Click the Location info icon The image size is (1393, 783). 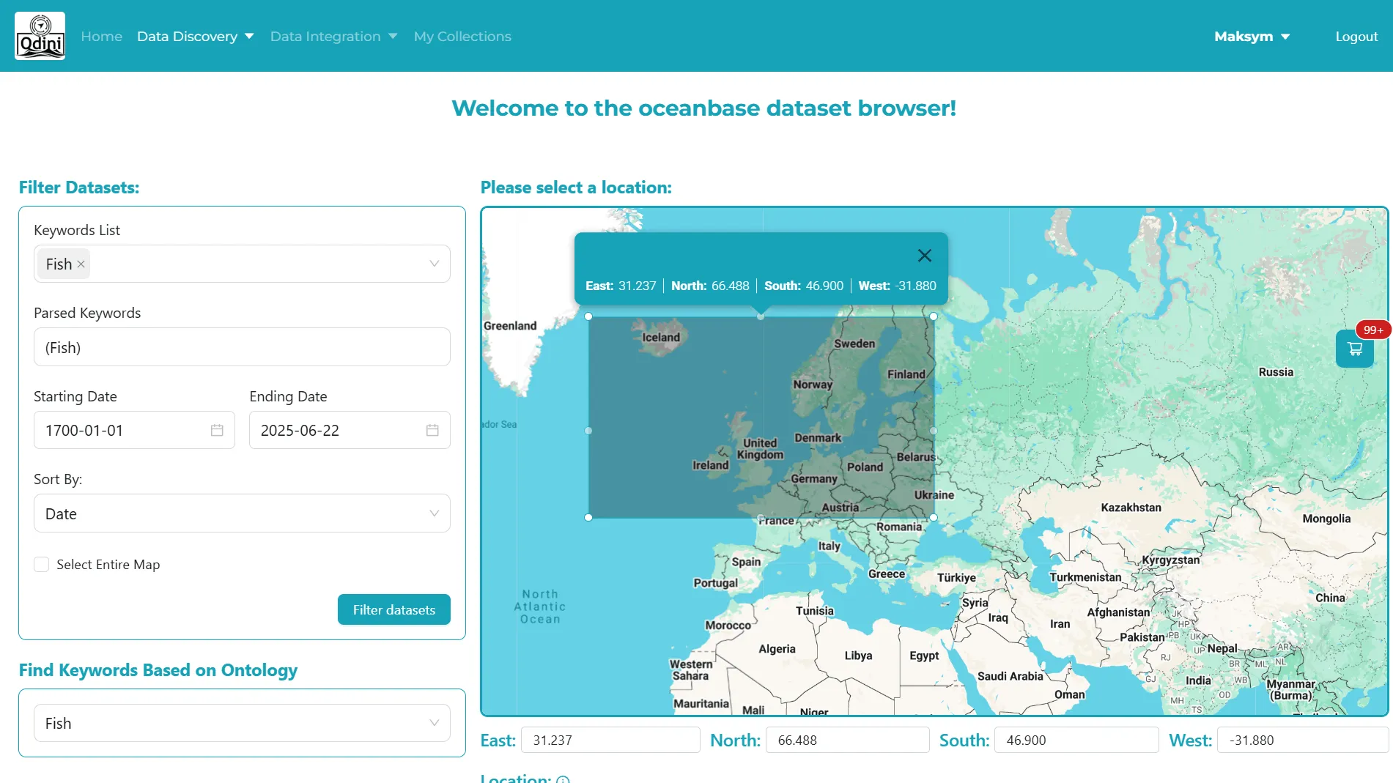563,779
